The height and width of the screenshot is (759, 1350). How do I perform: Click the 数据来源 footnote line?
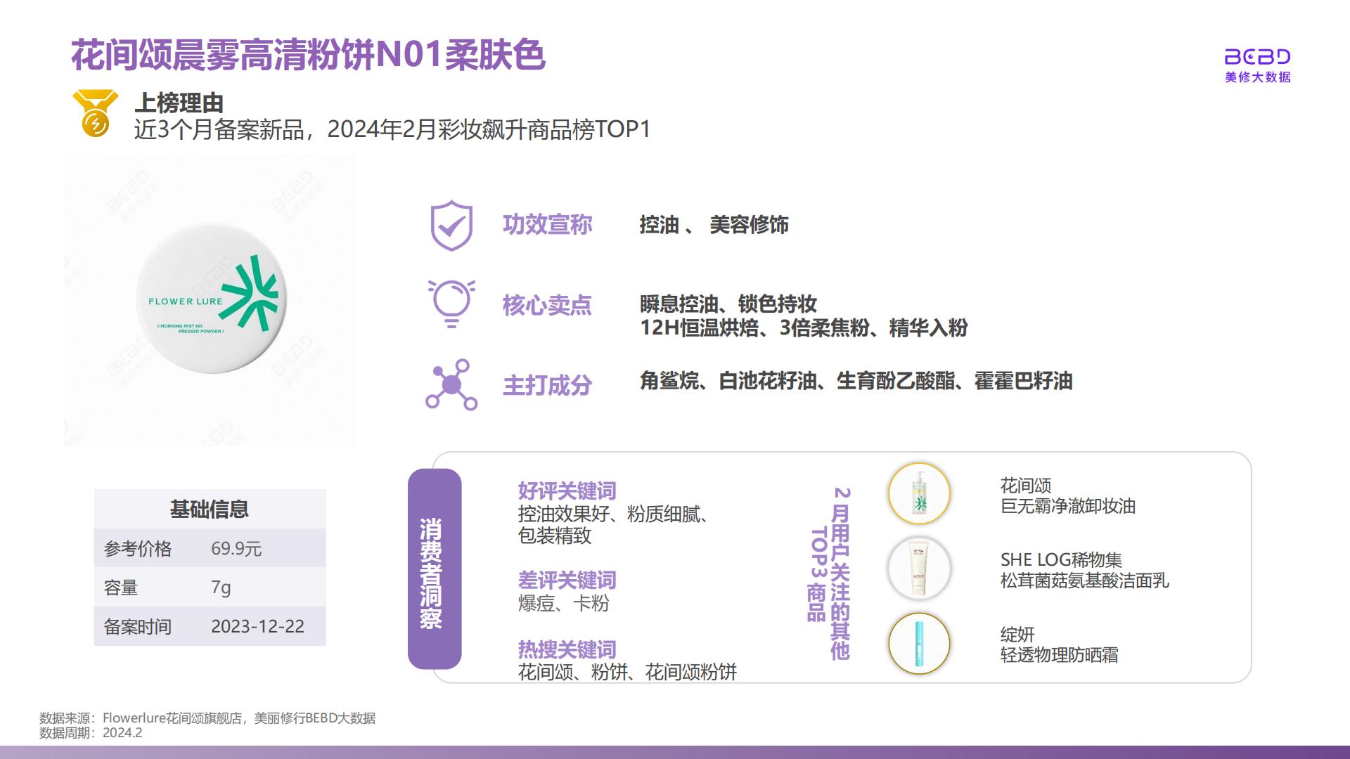207,718
